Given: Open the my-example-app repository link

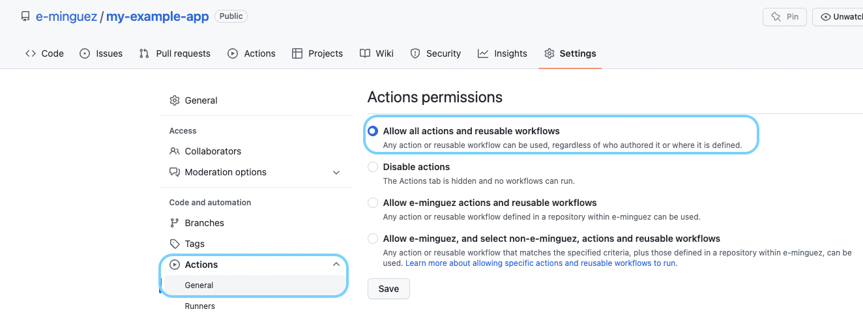Looking at the screenshot, I should coord(157,17).
